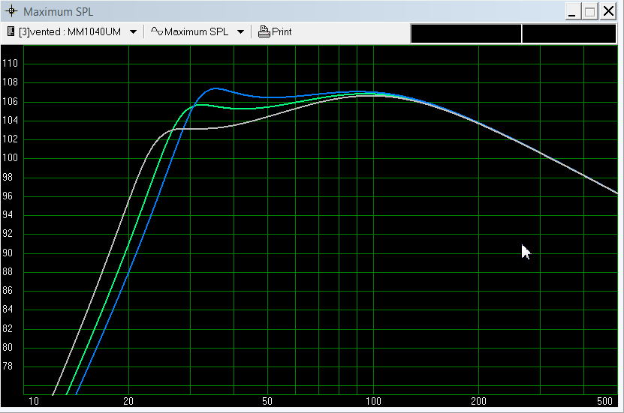Click the 100 dB label on the vertical axis
624x413 pixels.
pyautogui.click(x=10, y=158)
